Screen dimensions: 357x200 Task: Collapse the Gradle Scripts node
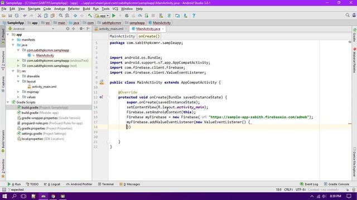pos(8,102)
